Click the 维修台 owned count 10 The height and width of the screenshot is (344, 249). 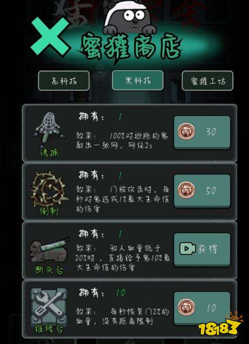pos(120,293)
